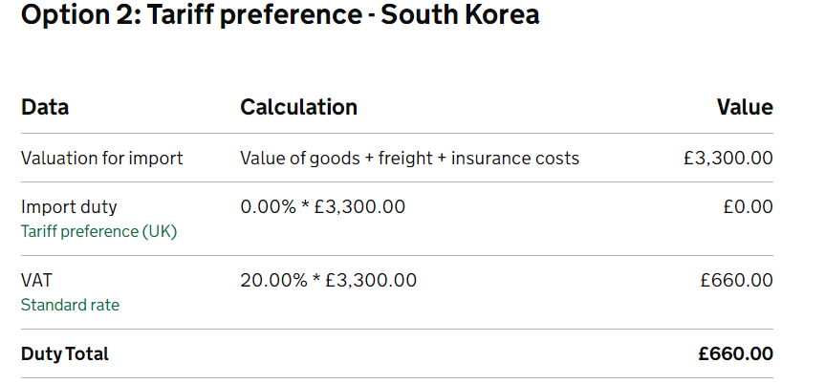Click the £0.00 import duty value
Screen dimensions: 825x384
[x=749, y=206]
